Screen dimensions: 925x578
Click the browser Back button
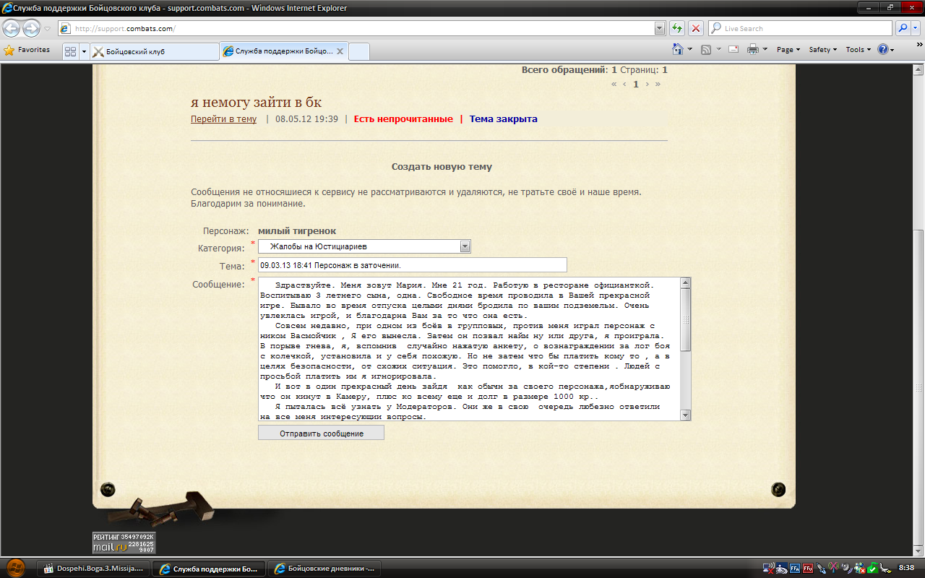11,28
